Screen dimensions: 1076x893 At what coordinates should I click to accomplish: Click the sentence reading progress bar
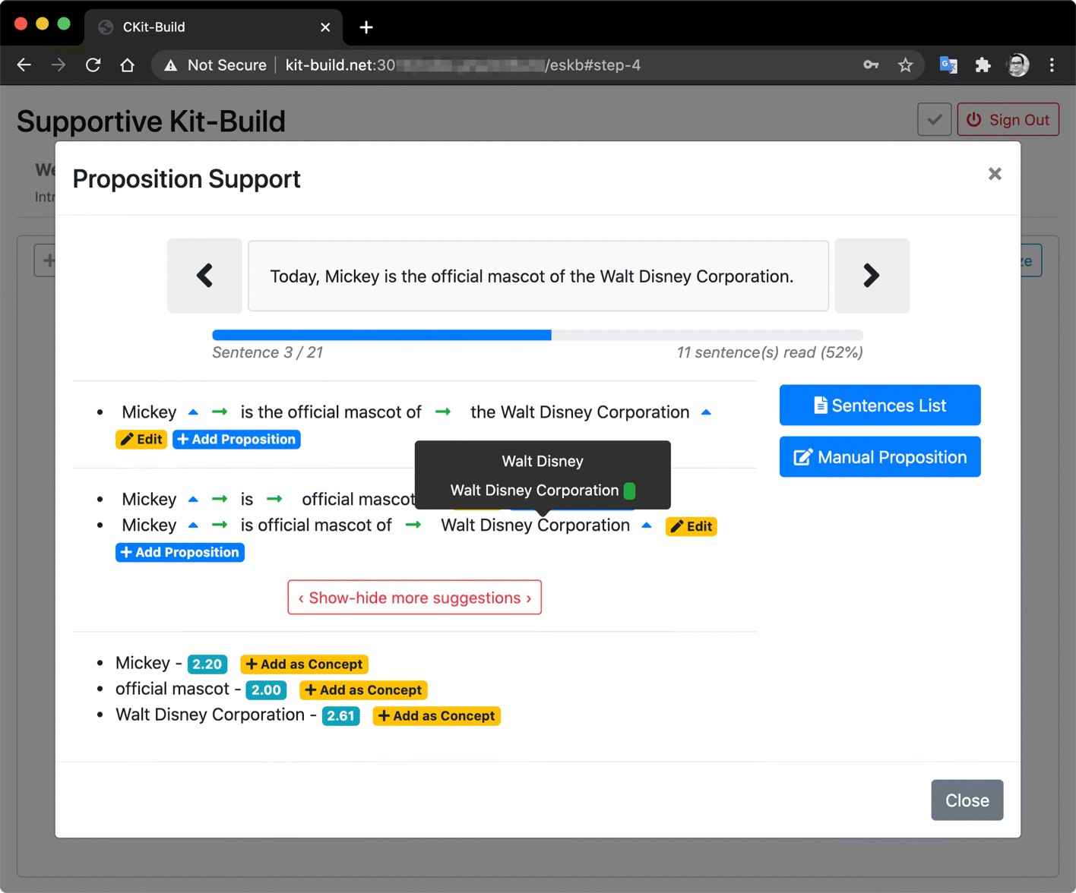coord(538,335)
